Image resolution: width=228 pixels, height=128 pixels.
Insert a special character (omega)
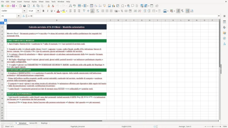coord(123,6)
